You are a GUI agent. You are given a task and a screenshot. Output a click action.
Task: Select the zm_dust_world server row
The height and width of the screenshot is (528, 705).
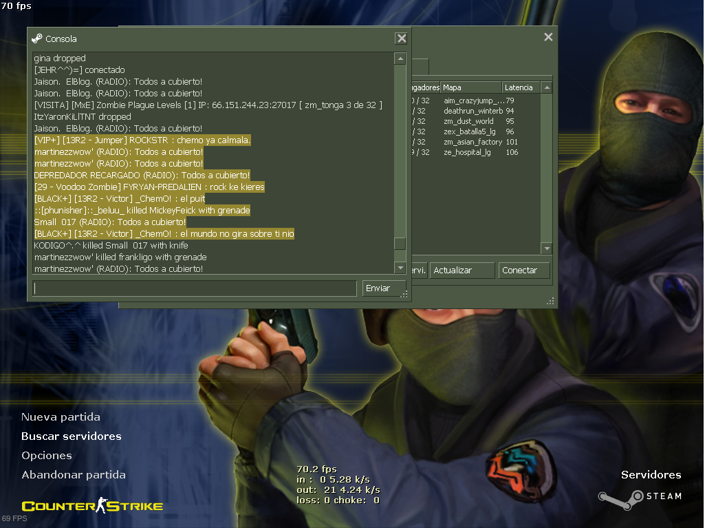pos(476,121)
